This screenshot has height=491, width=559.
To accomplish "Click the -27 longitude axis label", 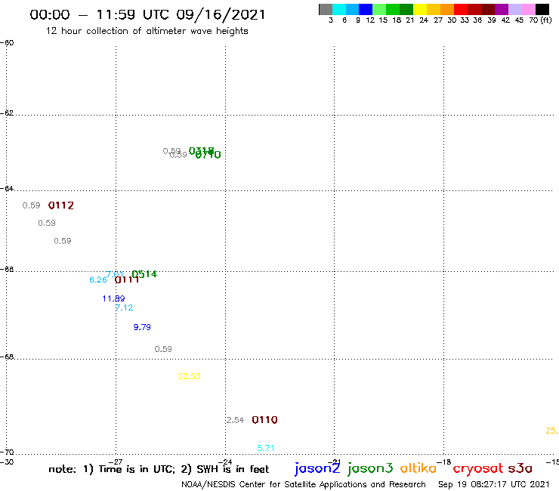I will (116, 462).
